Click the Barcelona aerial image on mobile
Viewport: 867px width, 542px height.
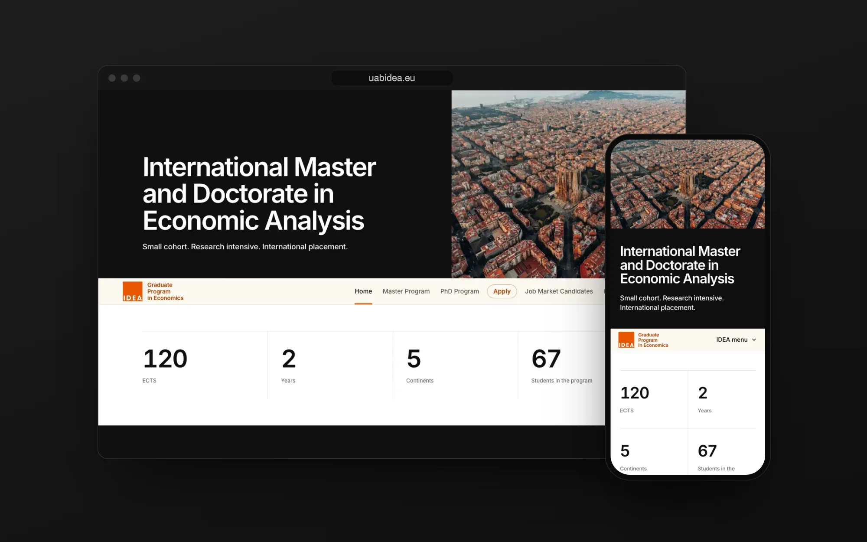point(688,184)
